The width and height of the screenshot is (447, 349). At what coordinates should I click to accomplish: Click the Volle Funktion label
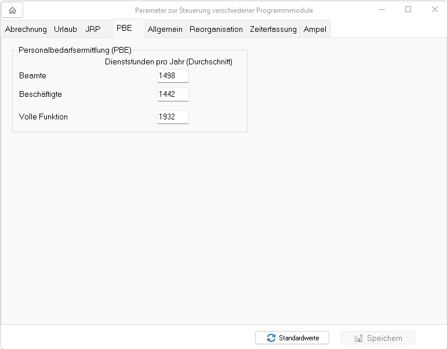tap(43, 117)
